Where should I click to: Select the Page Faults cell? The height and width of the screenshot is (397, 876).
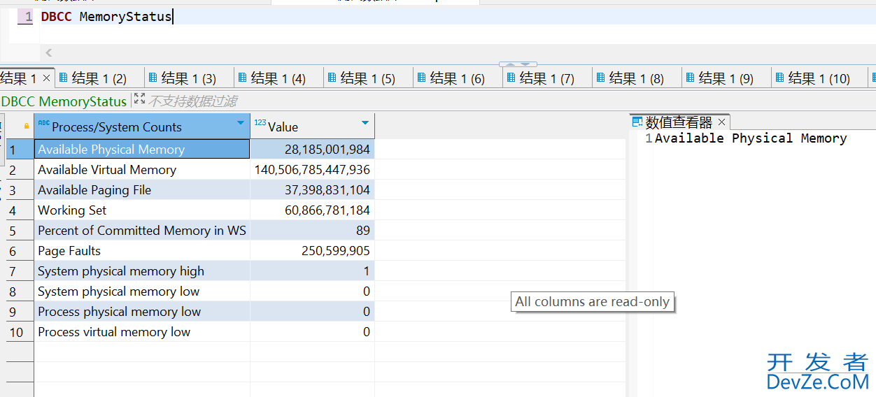[142, 250]
